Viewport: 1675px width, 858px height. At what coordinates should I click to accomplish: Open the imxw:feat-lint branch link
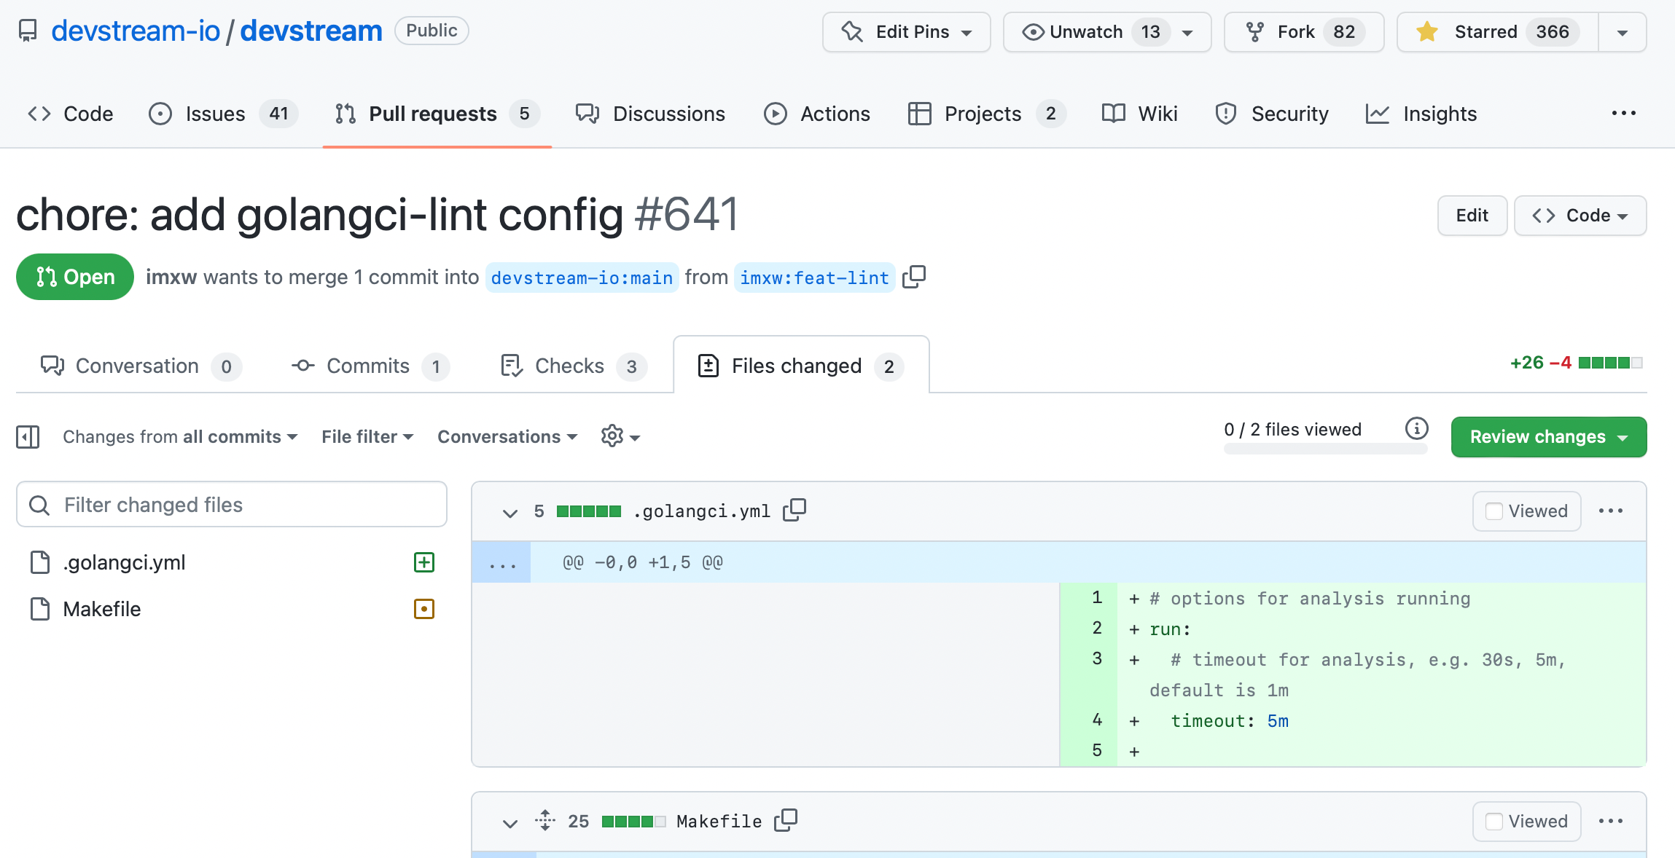tap(814, 278)
